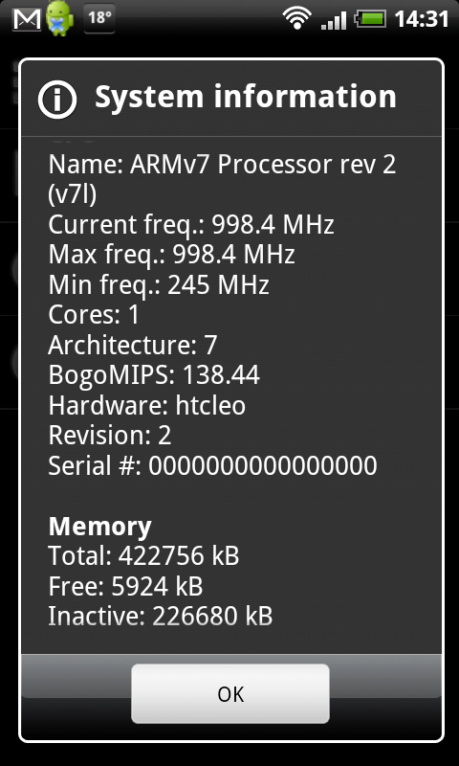The image size is (459, 766).
Task: Select the Current freq. 998.4 MHz line
Action: (191, 225)
